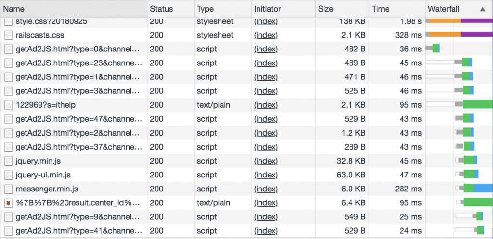Sort requests by the Size column
493x239 pixels.
[325, 9]
